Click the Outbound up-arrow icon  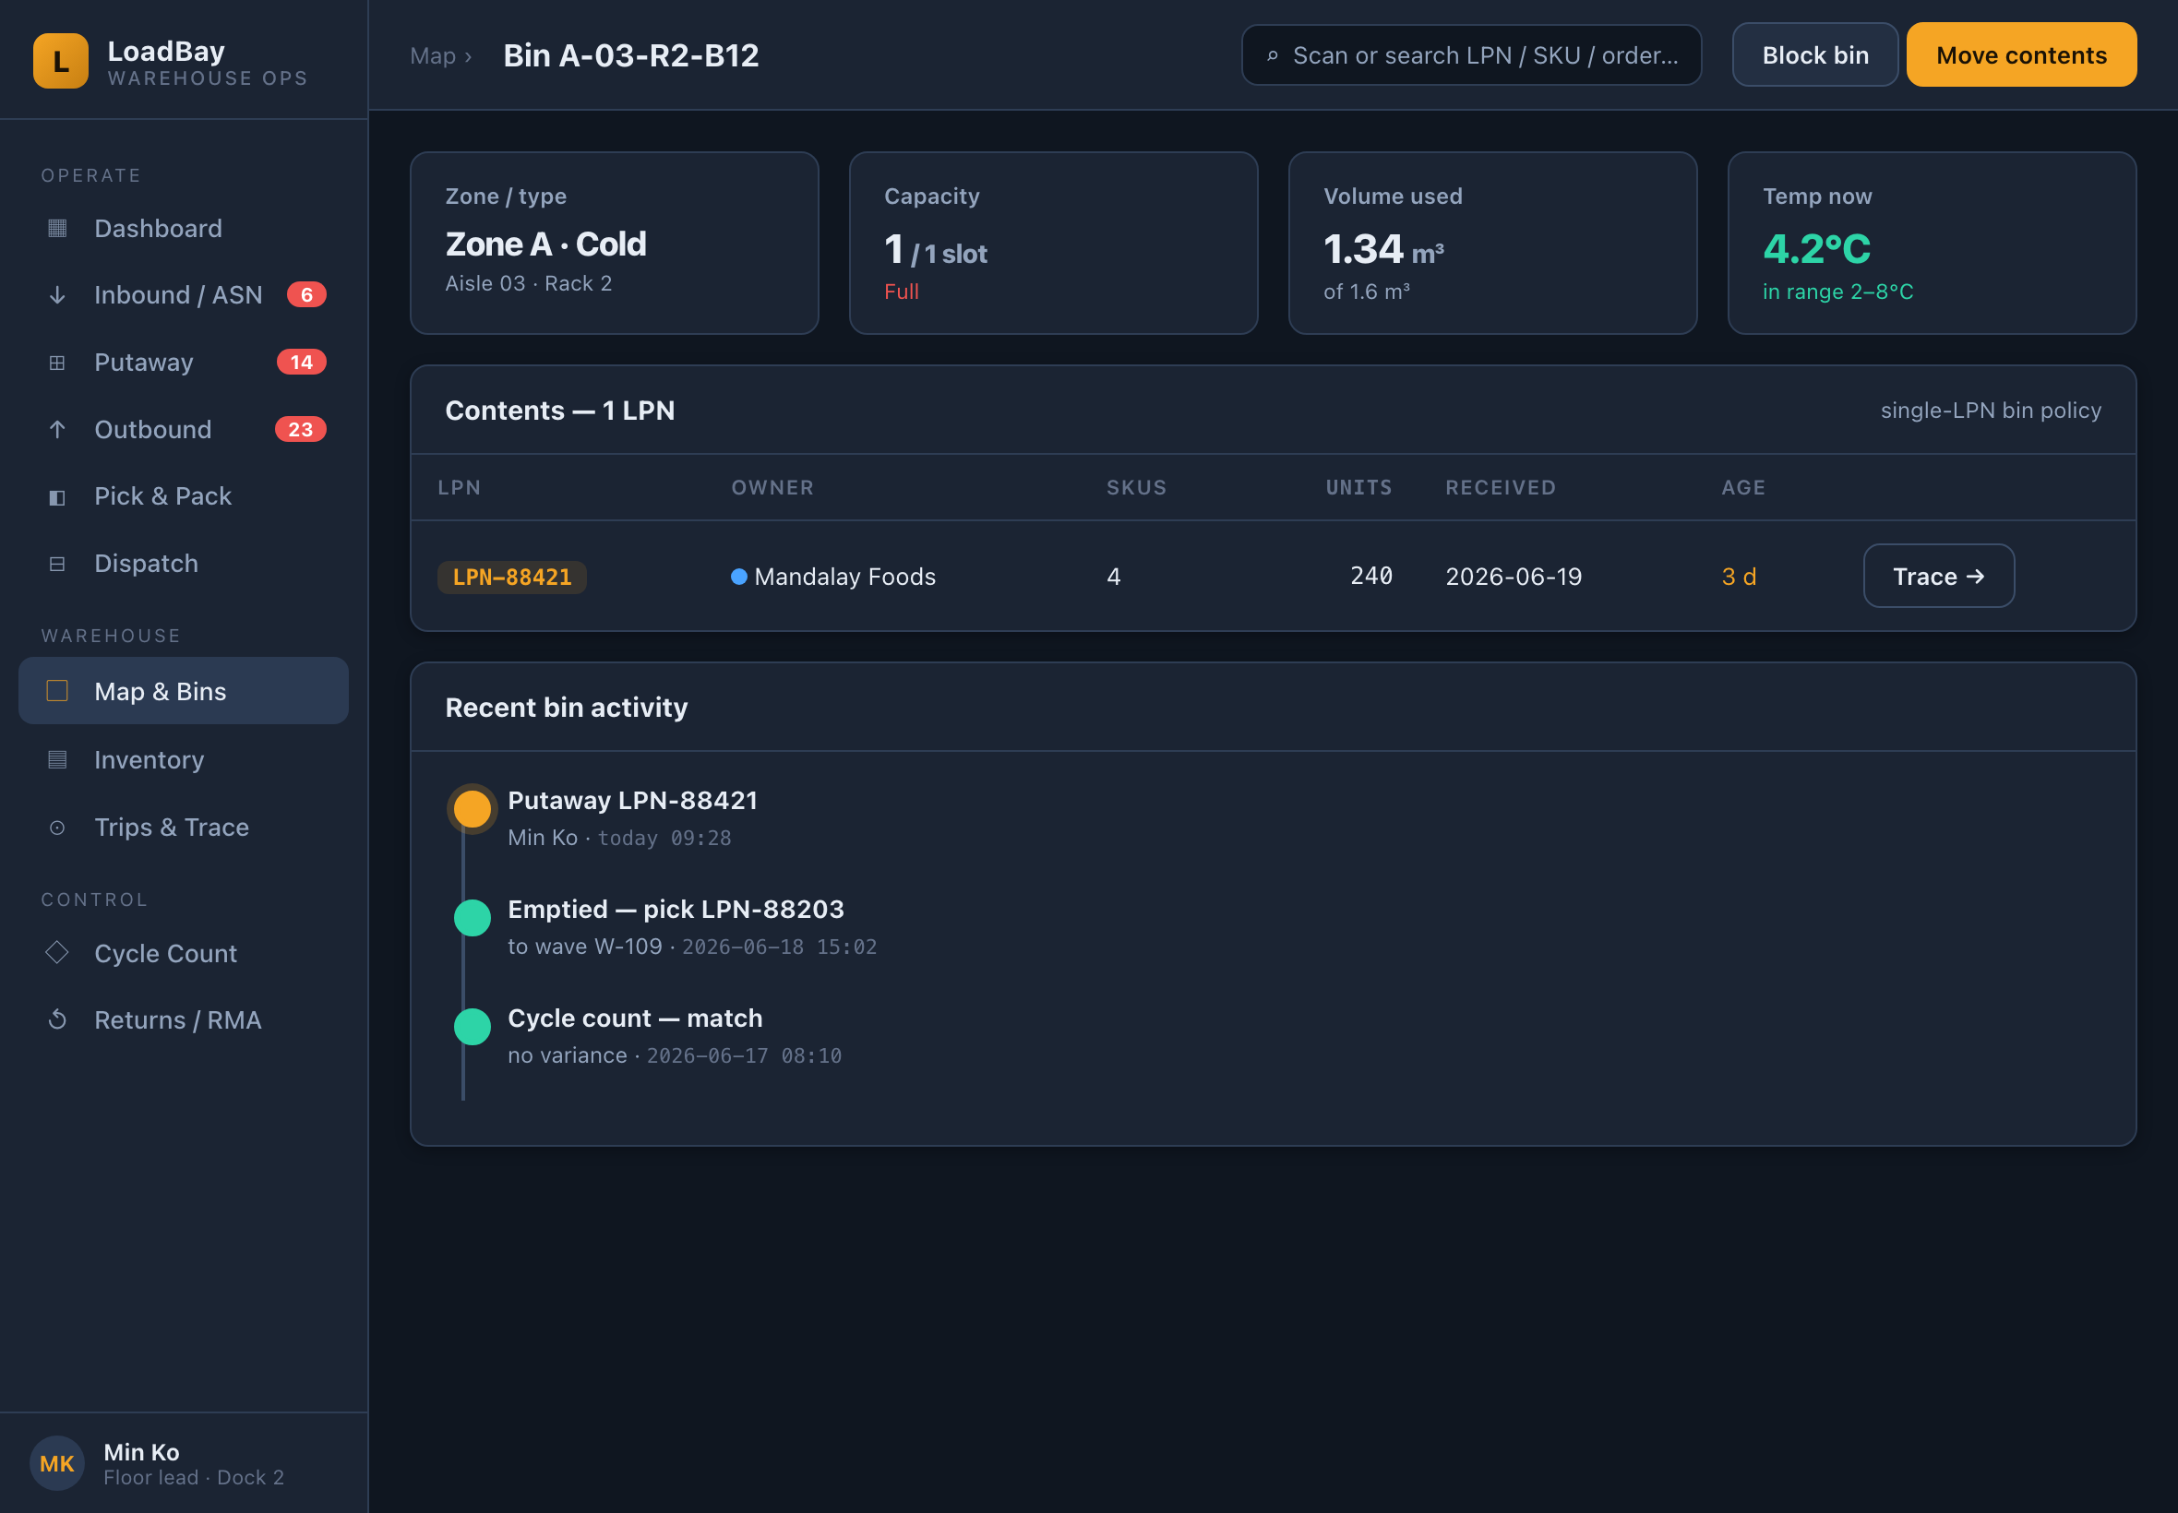coord(57,429)
